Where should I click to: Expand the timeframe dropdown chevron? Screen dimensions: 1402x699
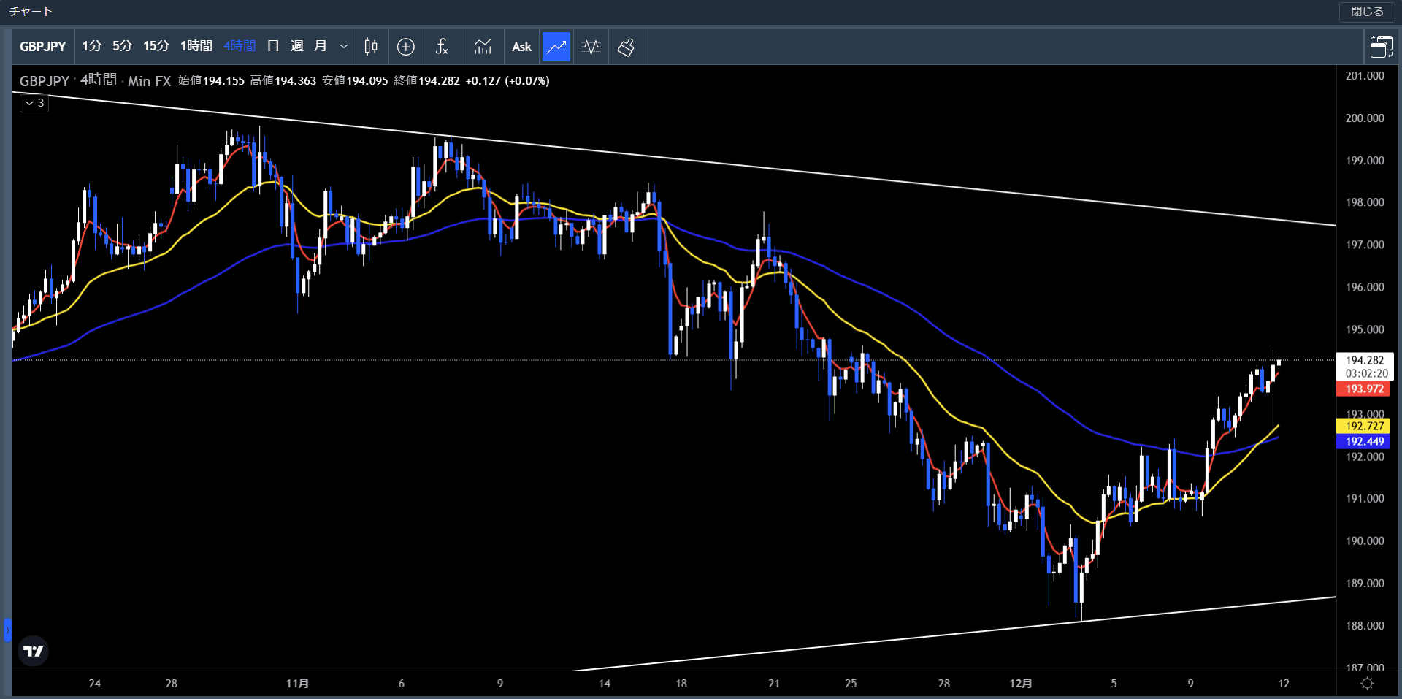click(343, 47)
